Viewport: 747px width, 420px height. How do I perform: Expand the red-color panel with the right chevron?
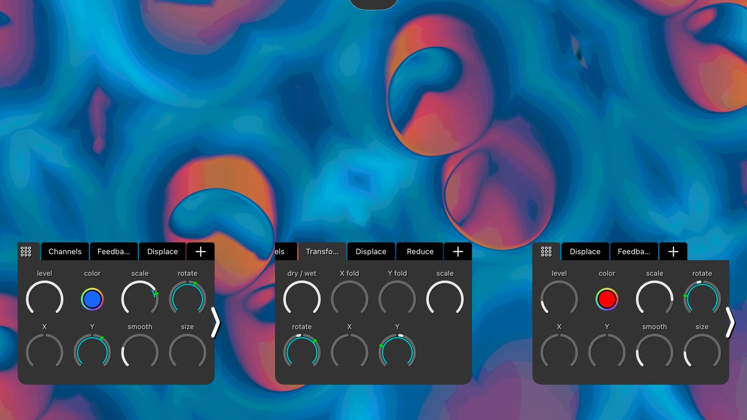coord(729,323)
